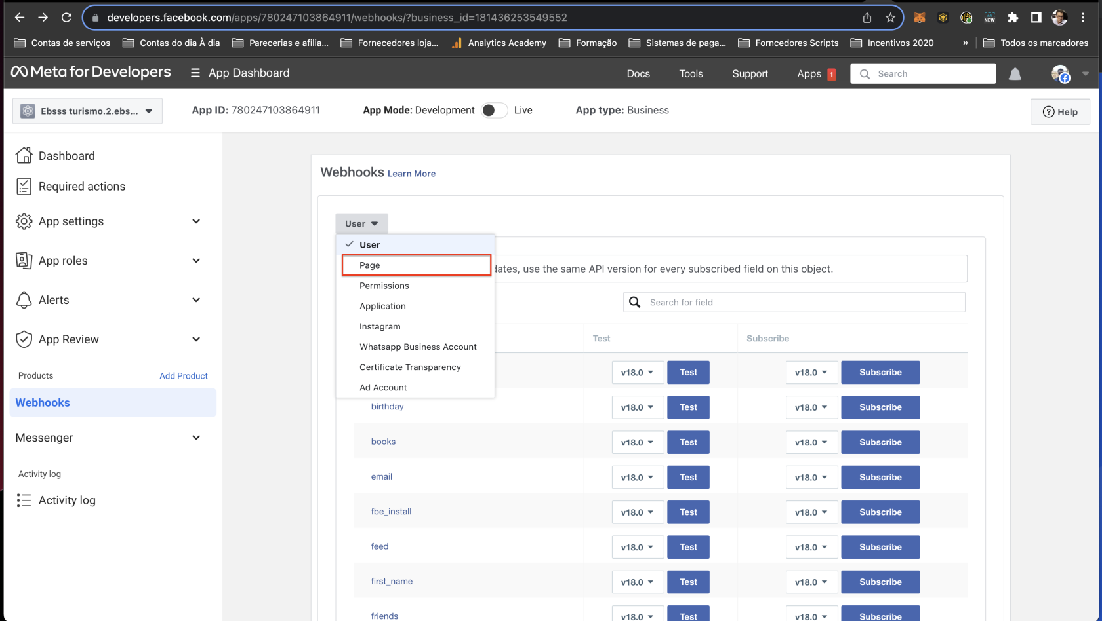Open notifications bell icon
1102x621 pixels.
1015,73
